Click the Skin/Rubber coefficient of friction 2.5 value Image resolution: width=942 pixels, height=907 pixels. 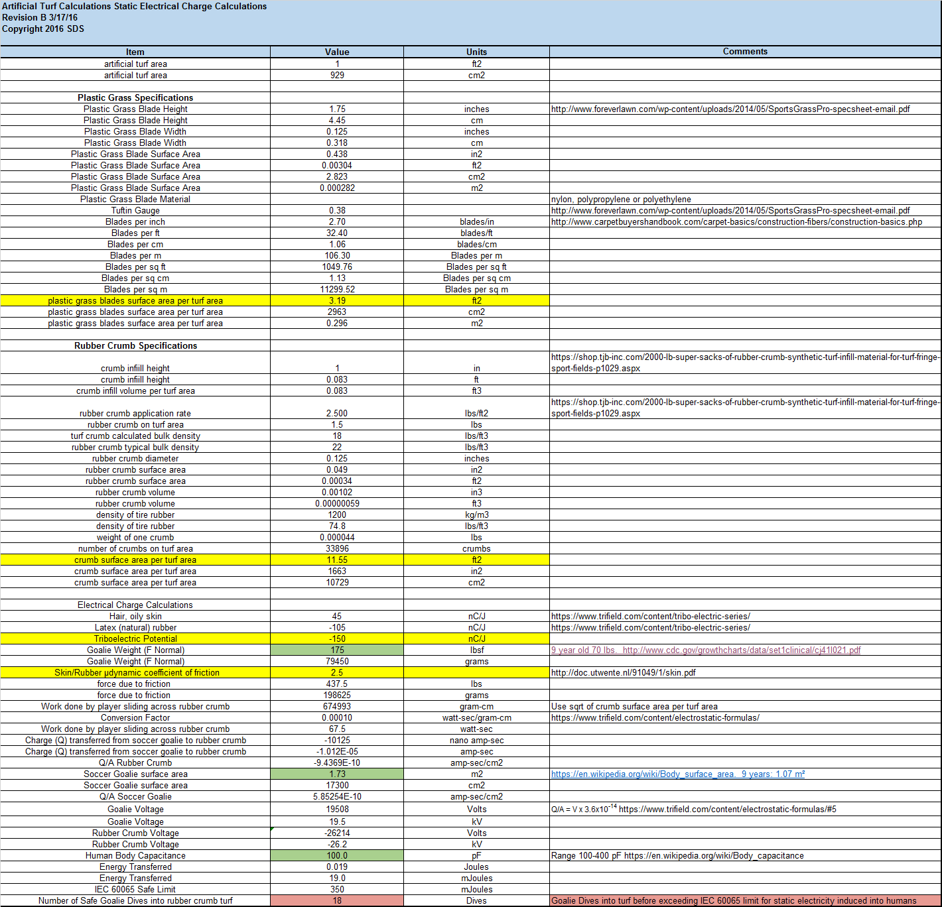coord(337,672)
